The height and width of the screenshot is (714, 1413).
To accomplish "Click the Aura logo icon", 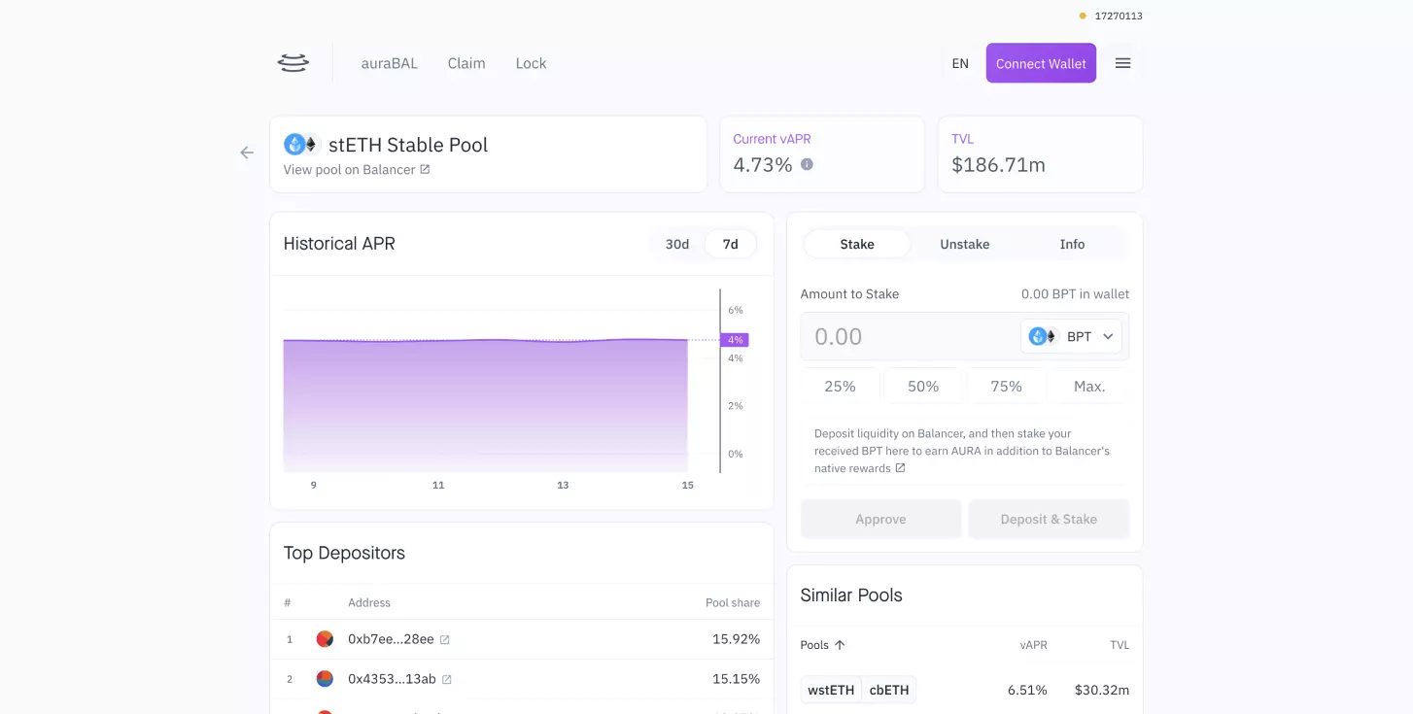I will pyautogui.click(x=293, y=63).
